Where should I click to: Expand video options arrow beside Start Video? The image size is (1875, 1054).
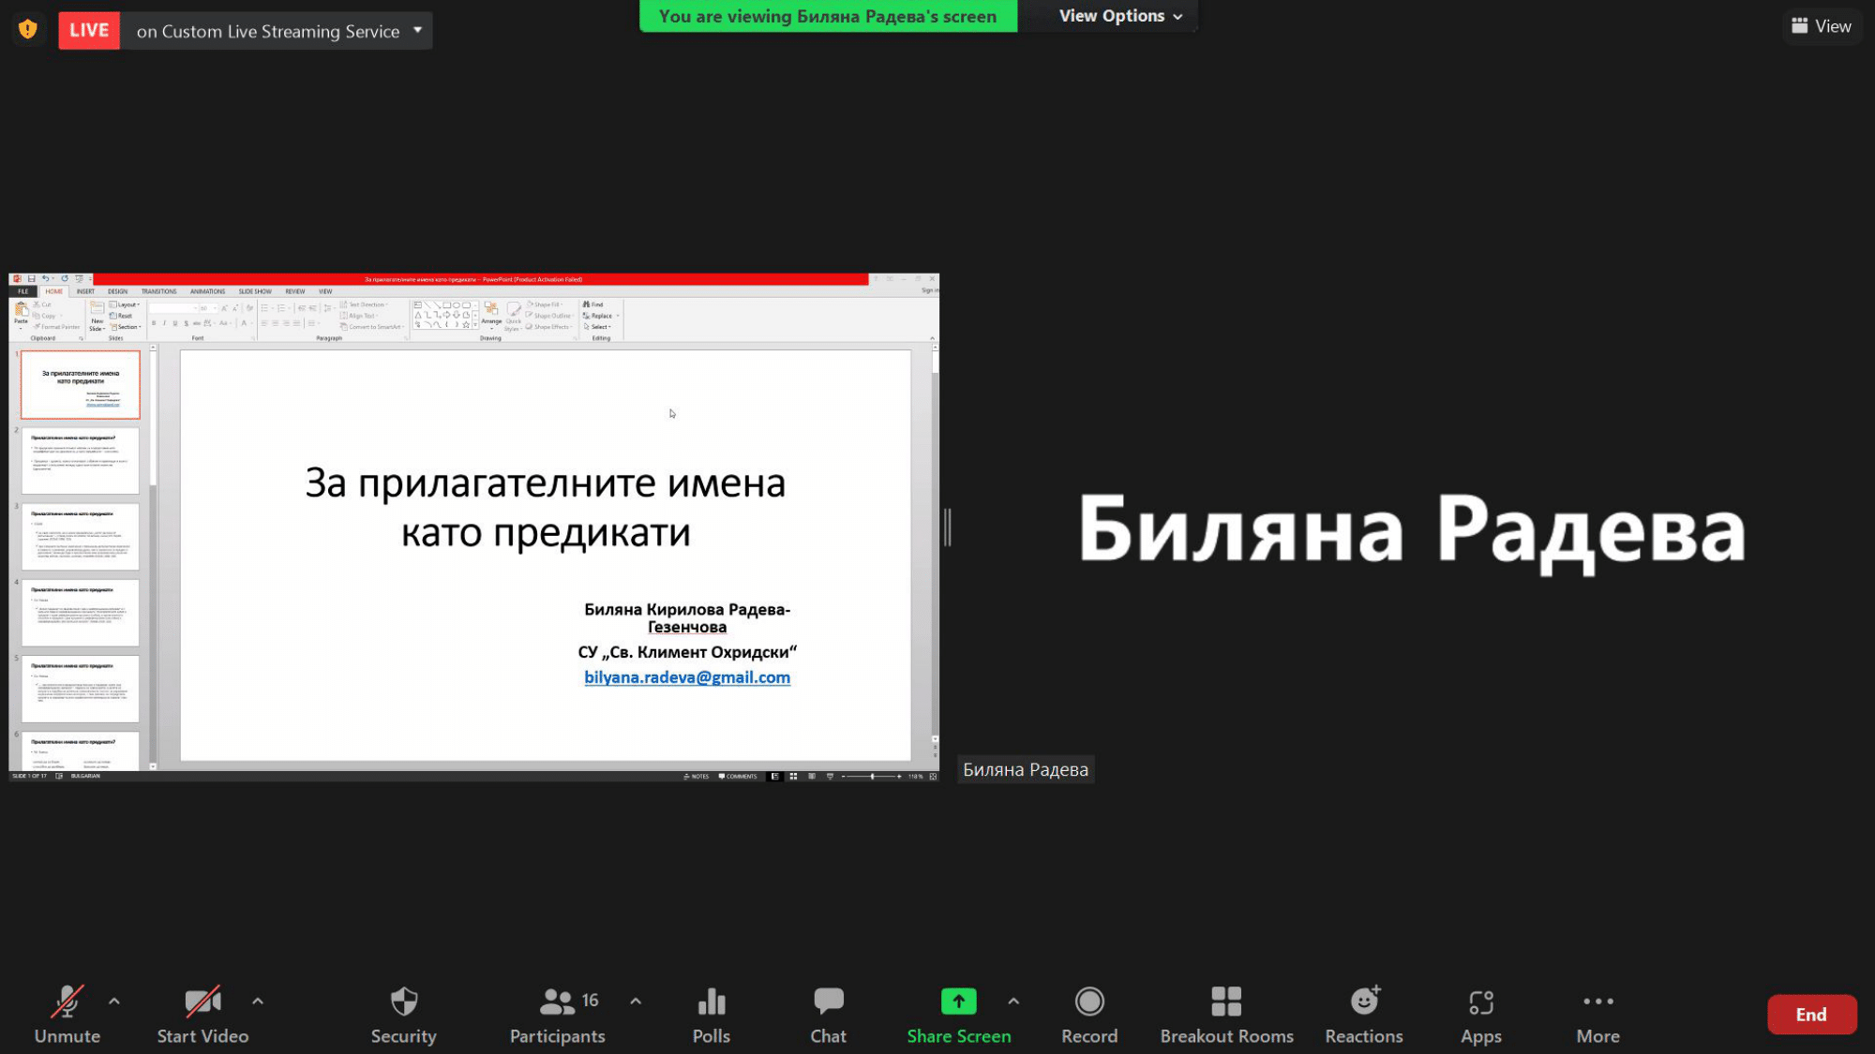258,1001
